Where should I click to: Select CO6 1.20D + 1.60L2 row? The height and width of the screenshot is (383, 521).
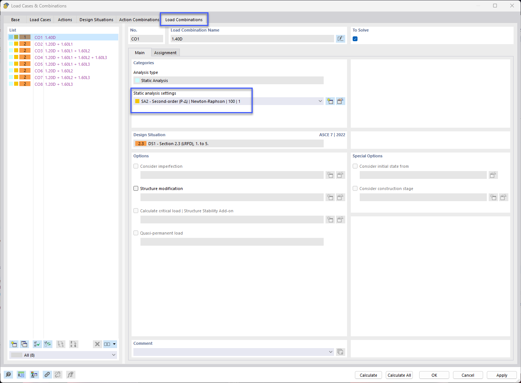pyautogui.click(x=63, y=71)
